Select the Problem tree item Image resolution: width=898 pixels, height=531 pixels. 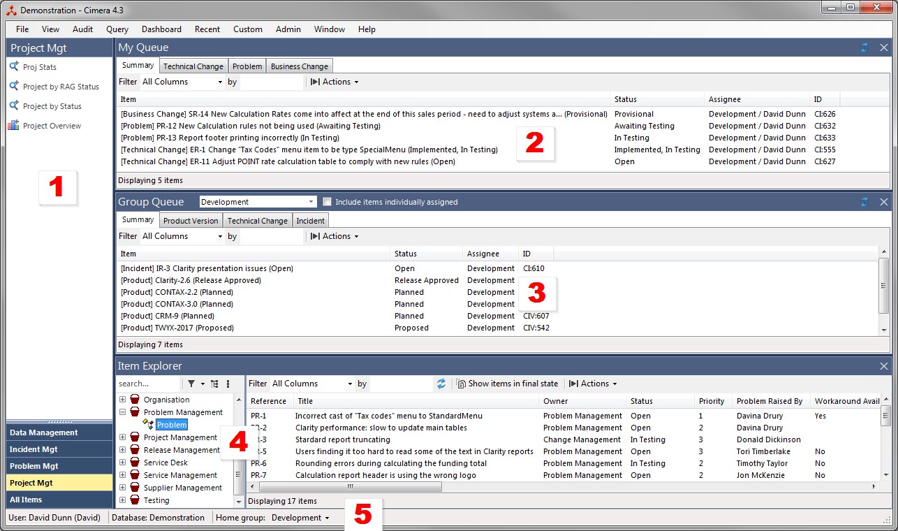pos(172,425)
